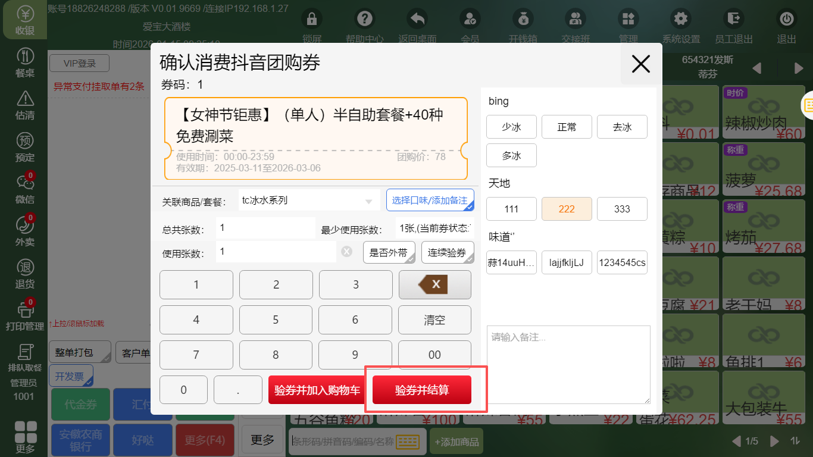Toggle the 连续验券 option button

(x=447, y=252)
